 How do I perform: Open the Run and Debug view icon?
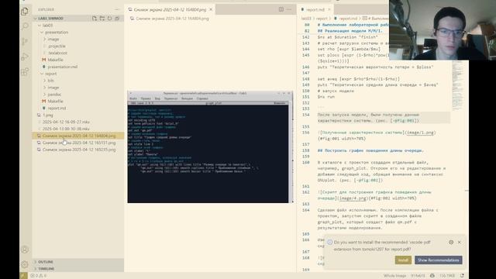(25, 57)
